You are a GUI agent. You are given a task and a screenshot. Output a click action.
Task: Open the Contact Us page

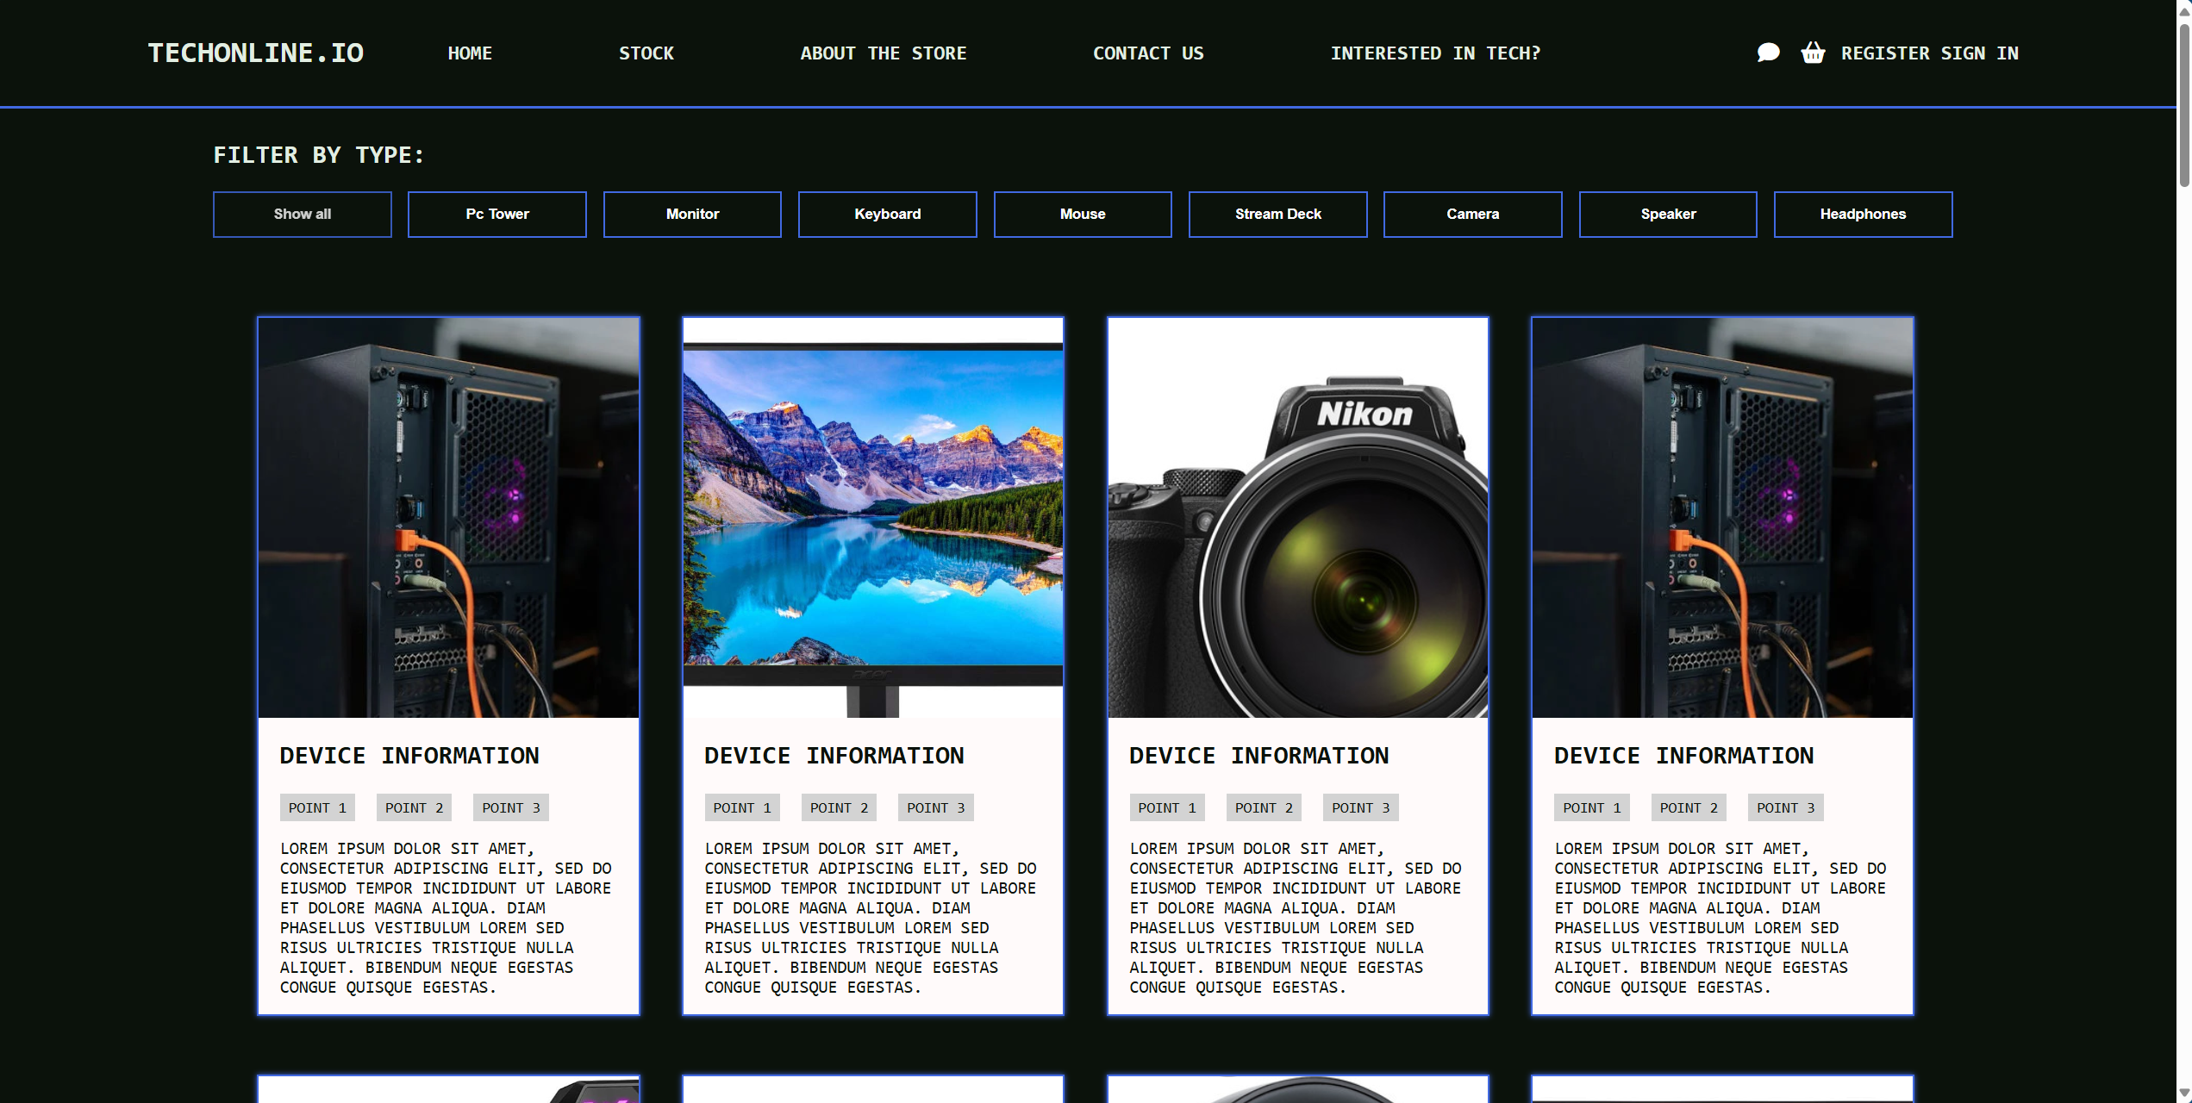(x=1148, y=53)
